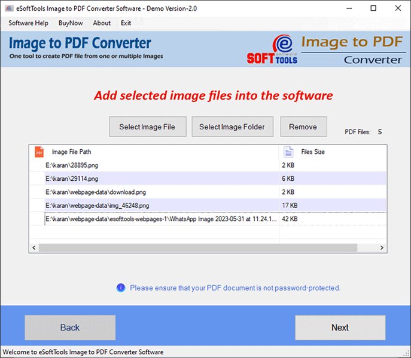Click the Select Image File button
Image resolution: width=411 pixels, height=358 pixels.
tap(148, 127)
